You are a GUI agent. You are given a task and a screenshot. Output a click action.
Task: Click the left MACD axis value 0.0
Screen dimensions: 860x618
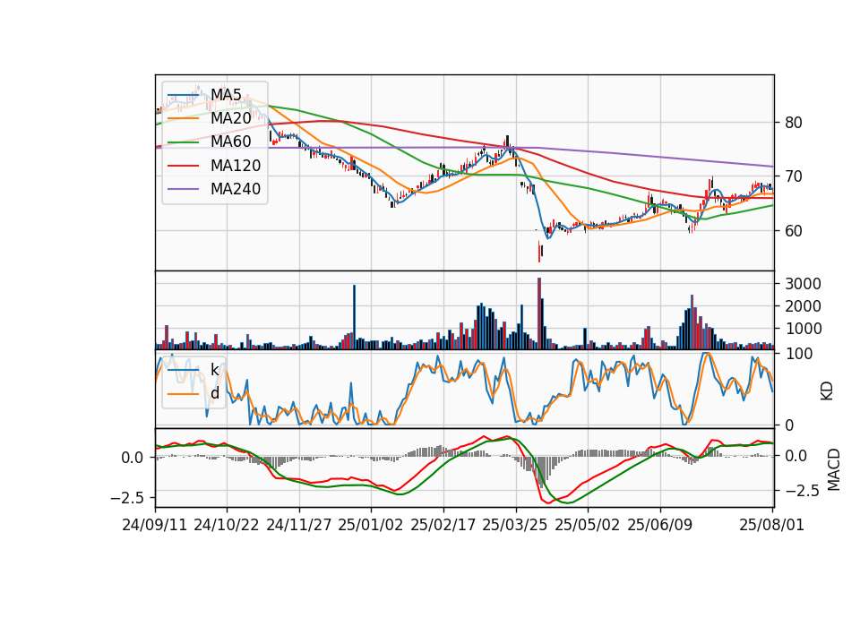pos(133,458)
